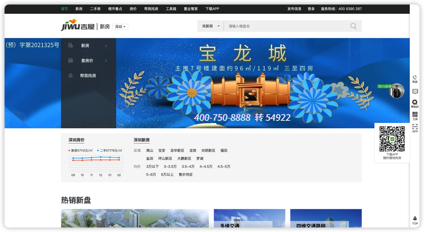This screenshot has width=424, height=232.
Task: Click the 深圳新房 heading link
Action: tap(142, 140)
